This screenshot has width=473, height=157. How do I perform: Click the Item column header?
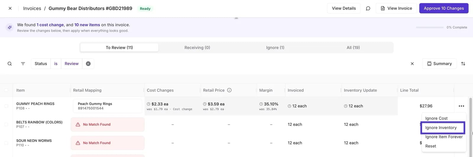pyautogui.click(x=20, y=90)
